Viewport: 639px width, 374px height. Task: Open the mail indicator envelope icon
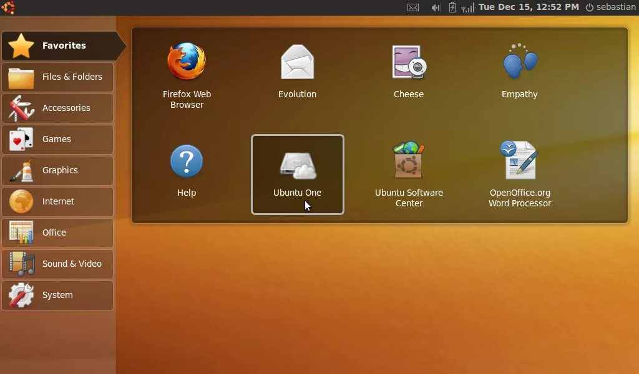click(413, 7)
